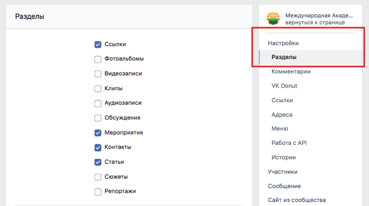This screenshot has width=369, height=206.
Task: Open the Настройки menu section
Action: tap(283, 43)
